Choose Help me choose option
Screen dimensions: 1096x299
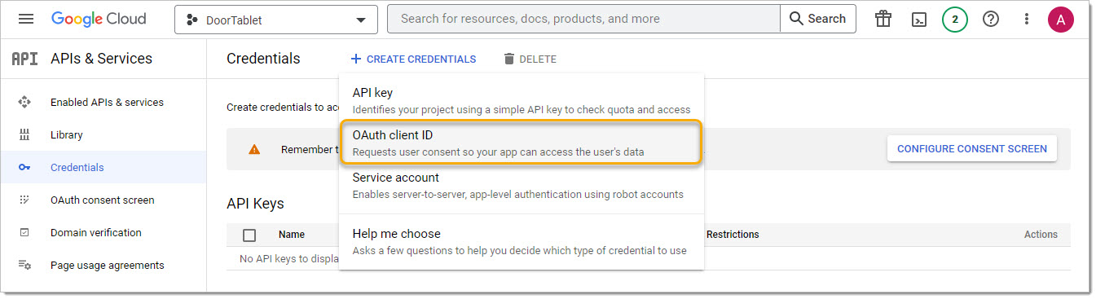(521, 241)
